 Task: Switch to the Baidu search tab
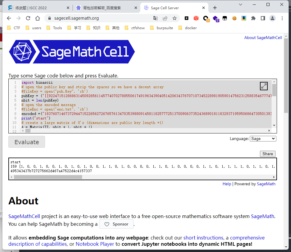(x=106, y=8)
